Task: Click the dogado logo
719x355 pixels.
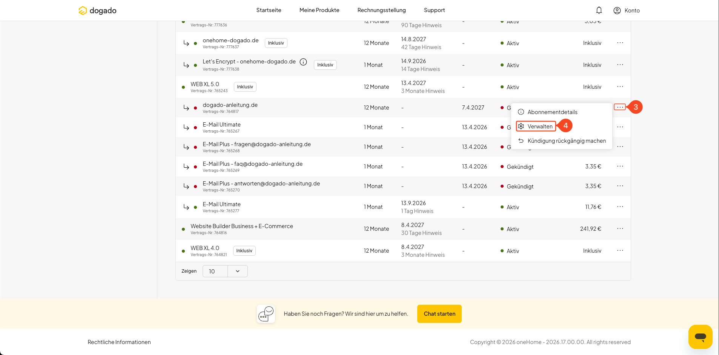Action: [97, 11]
